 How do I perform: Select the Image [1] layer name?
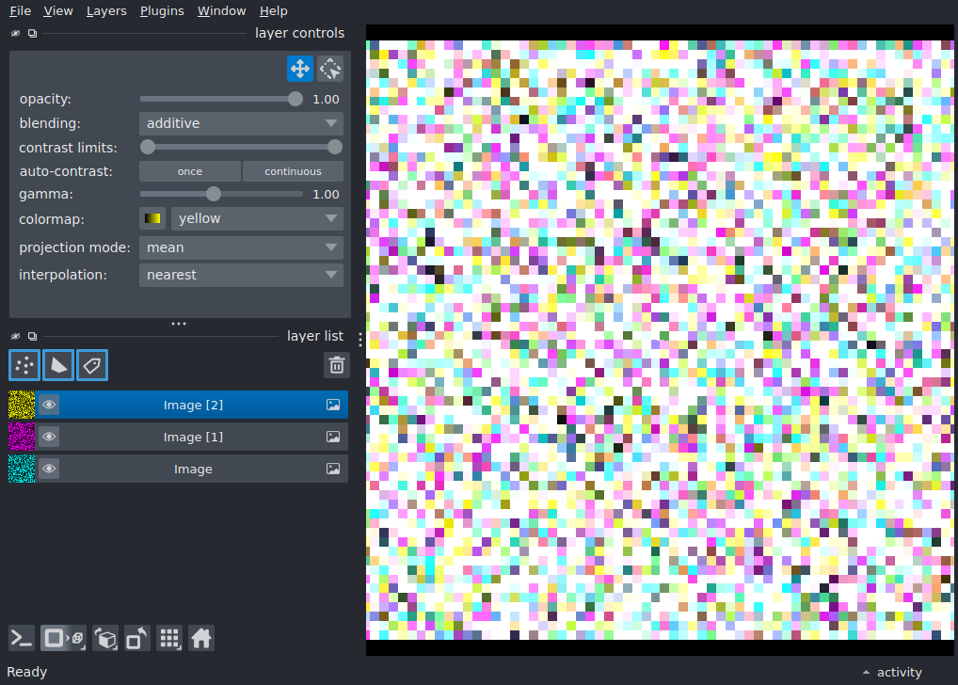point(193,437)
